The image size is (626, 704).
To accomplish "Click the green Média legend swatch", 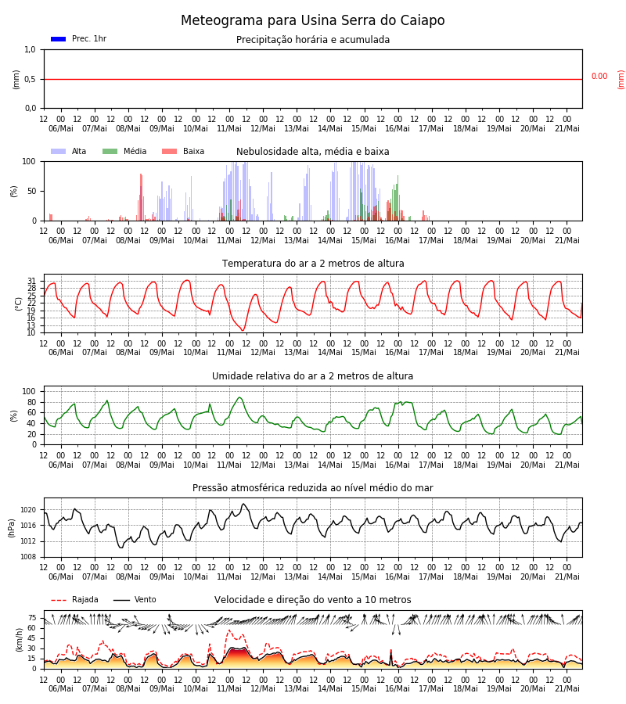I will [x=110, y=151].
